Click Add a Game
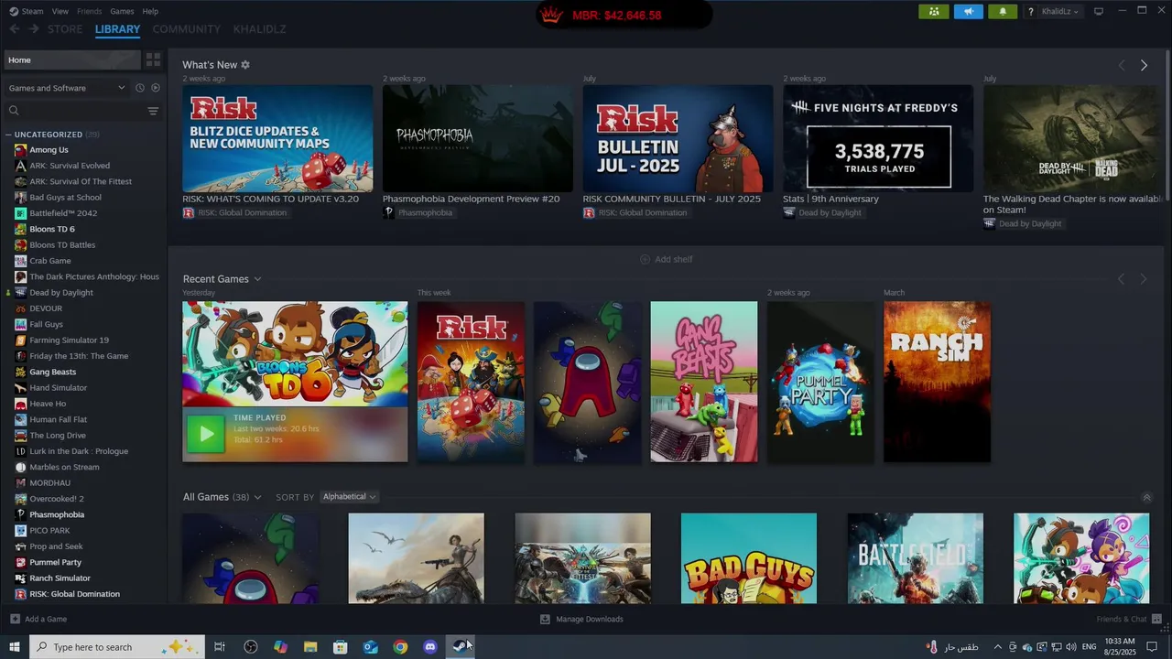 pos(38,619)
